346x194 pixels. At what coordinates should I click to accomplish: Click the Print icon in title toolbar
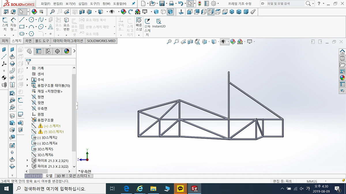pos(171,3)
